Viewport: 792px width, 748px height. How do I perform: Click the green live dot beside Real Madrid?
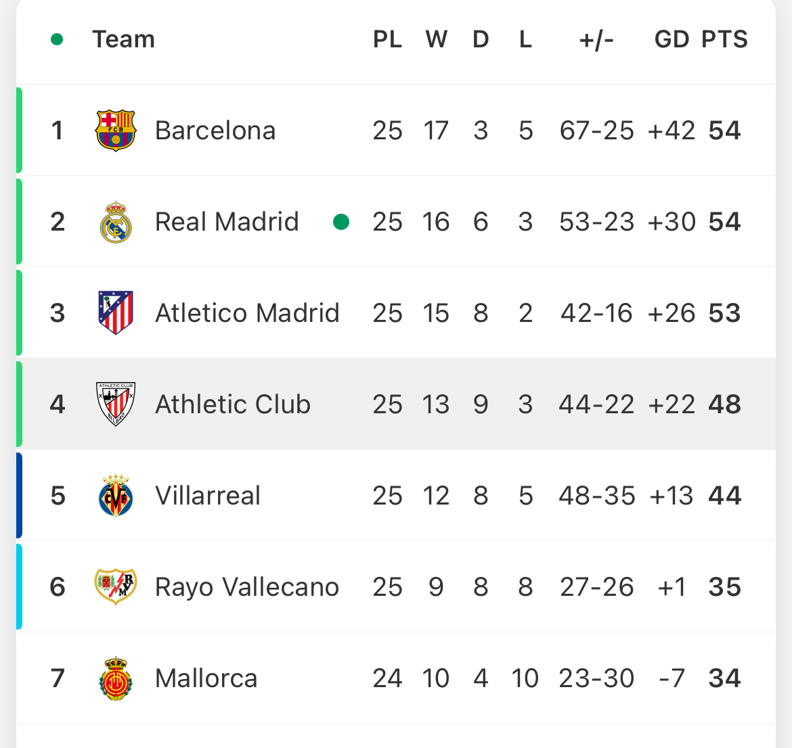point(341,222)
